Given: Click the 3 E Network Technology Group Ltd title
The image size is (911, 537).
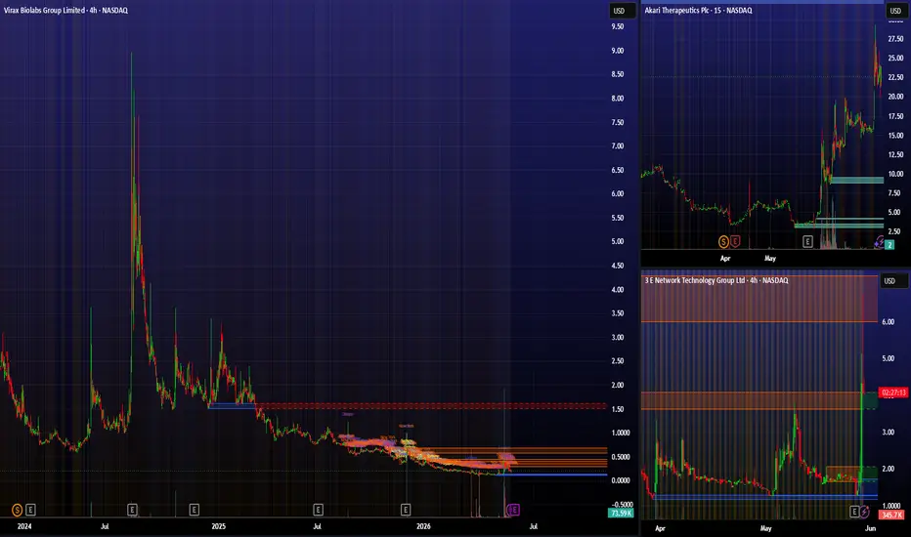Looking at the screenshot, I should point(716,280).
